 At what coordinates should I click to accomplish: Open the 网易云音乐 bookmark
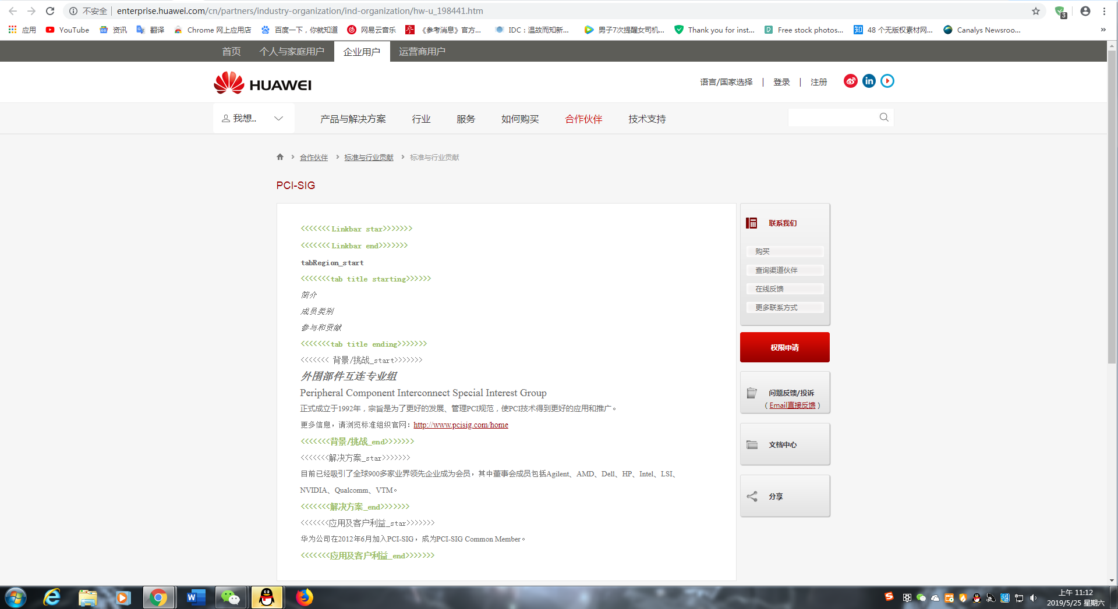point(372,30)
